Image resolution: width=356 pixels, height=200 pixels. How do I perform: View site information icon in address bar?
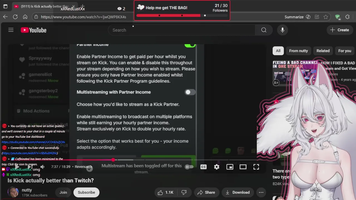(36, 17)
